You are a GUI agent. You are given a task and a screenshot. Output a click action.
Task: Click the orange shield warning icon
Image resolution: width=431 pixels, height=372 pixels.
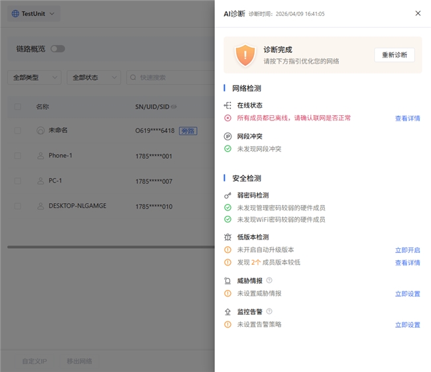[245, 55]
